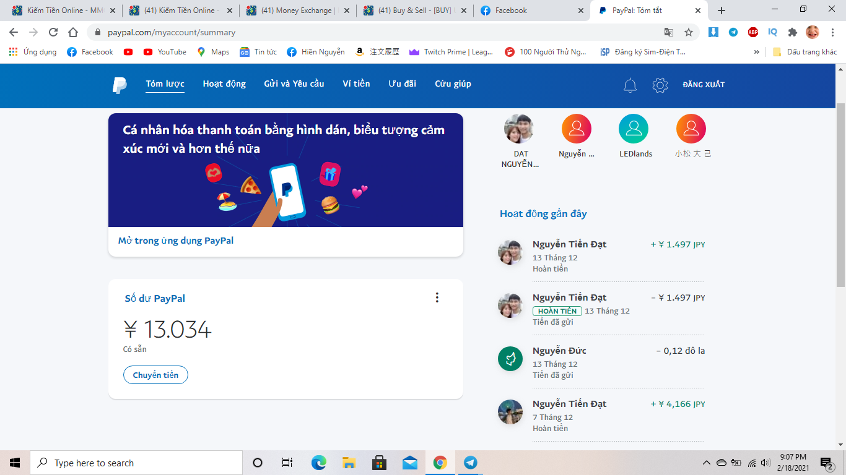Open Task View on taskbar
This screenshot has width=846, height=475.
[x=287, y=463]
